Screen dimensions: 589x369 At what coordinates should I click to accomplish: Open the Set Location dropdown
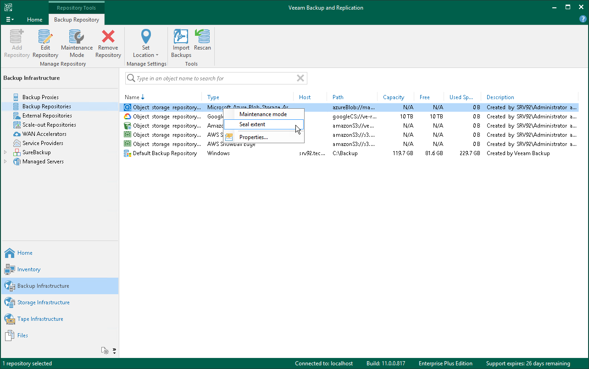145,44
